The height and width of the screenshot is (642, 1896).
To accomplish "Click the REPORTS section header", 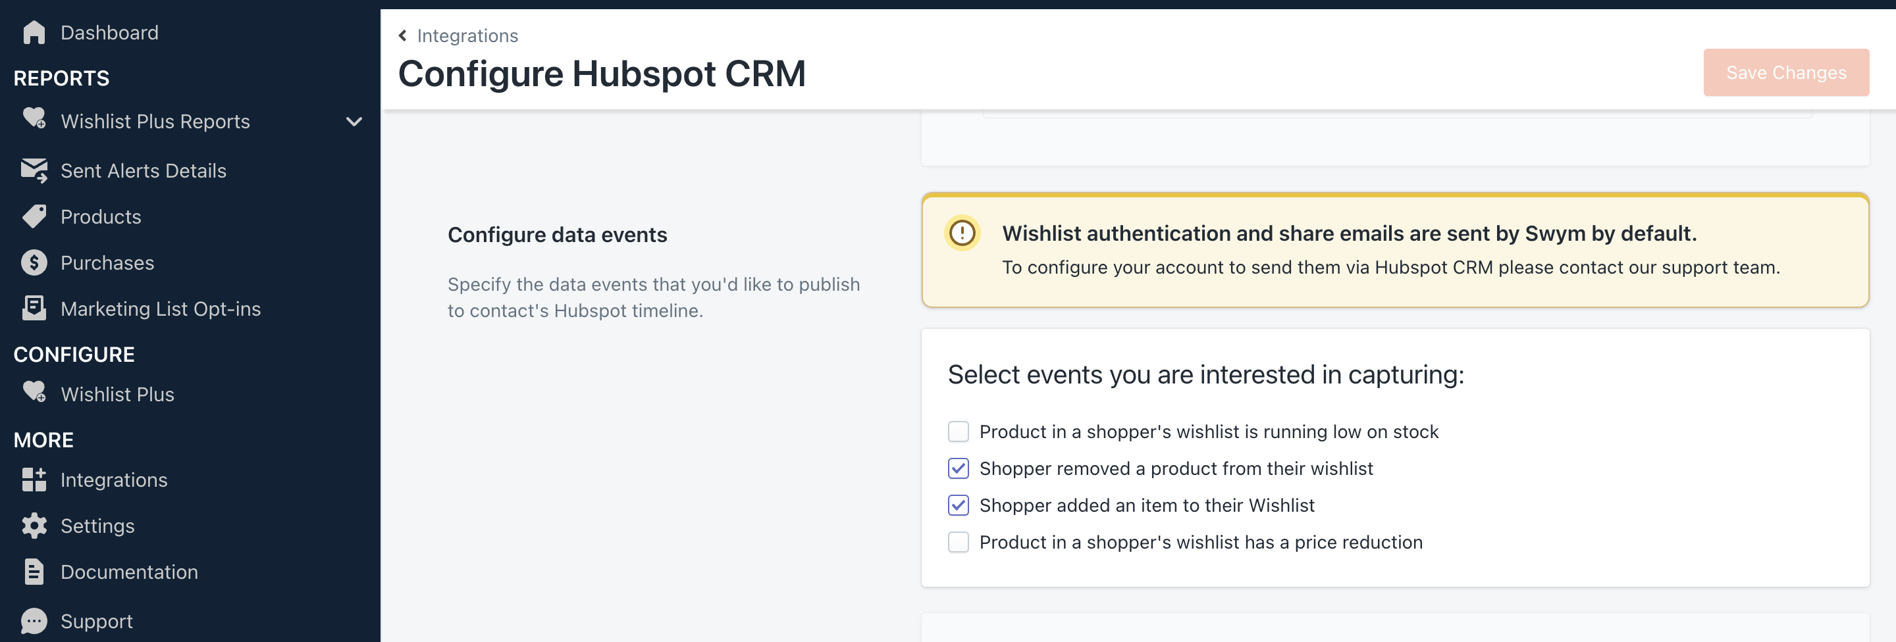I will pos(62,78).
